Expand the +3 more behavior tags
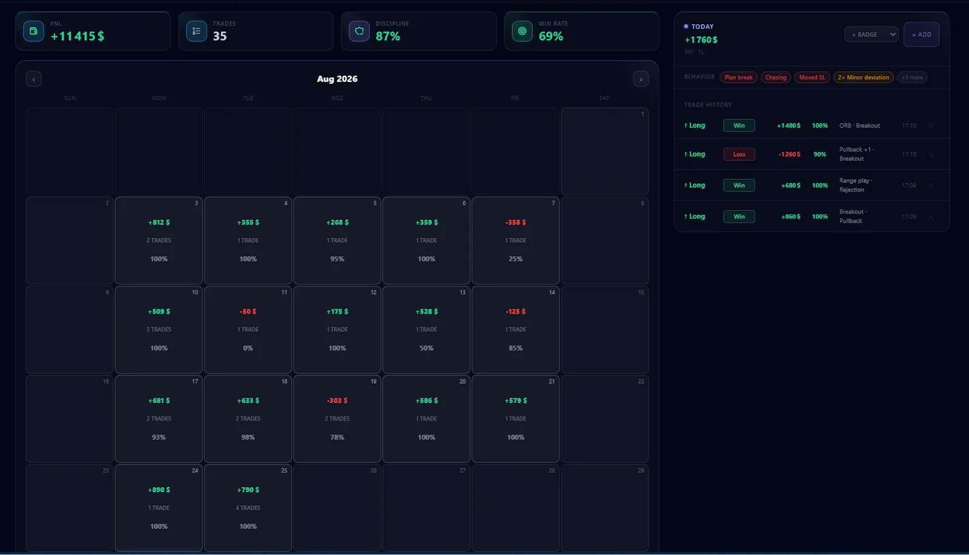Screen dimensions: 969x555 click(912, 77)
